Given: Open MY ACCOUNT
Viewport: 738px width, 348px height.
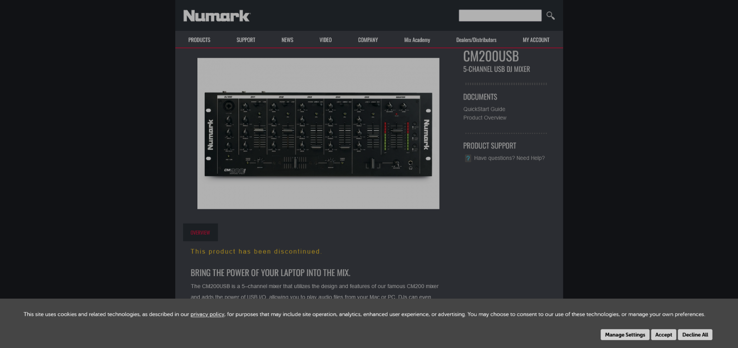Looking at the screenshot, I should coord(536,40).
